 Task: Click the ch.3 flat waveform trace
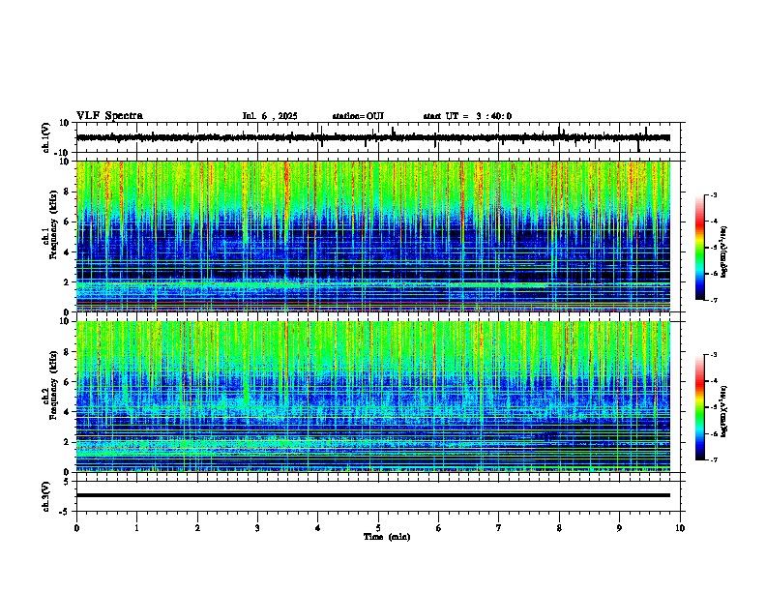(372, 495)
